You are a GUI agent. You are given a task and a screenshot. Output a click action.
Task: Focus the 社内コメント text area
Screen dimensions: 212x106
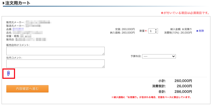click(55, 63)
